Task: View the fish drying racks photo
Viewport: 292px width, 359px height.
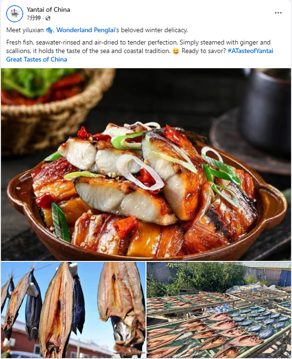Action: coord(219,310)
